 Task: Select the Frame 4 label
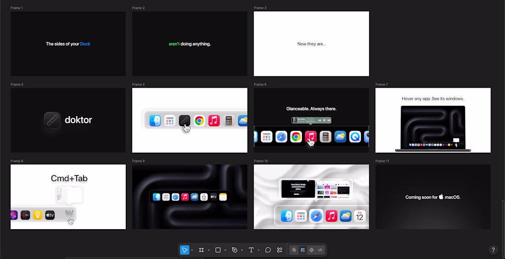pos(17,84)
